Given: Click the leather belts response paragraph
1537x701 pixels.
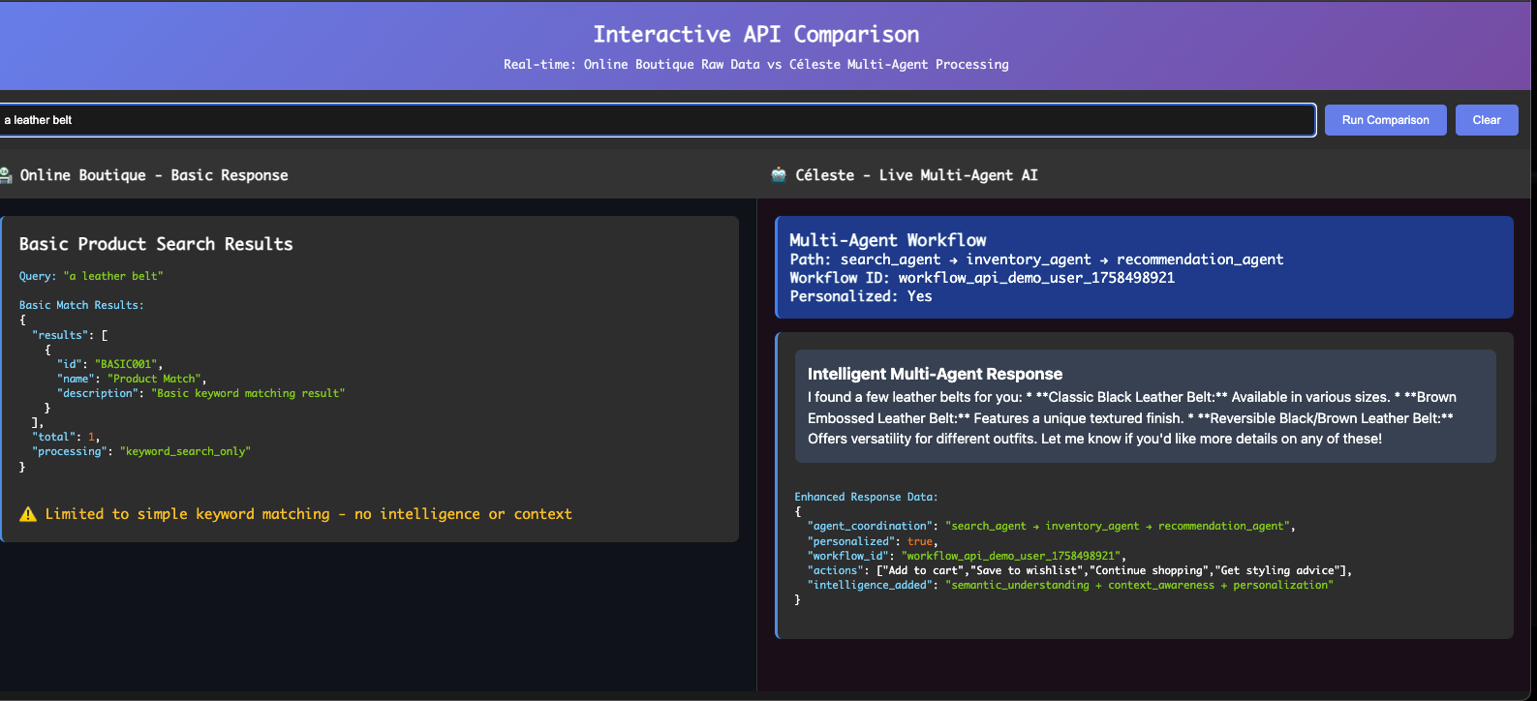Looking at the screenshot, I should [x=1132, y=417].
